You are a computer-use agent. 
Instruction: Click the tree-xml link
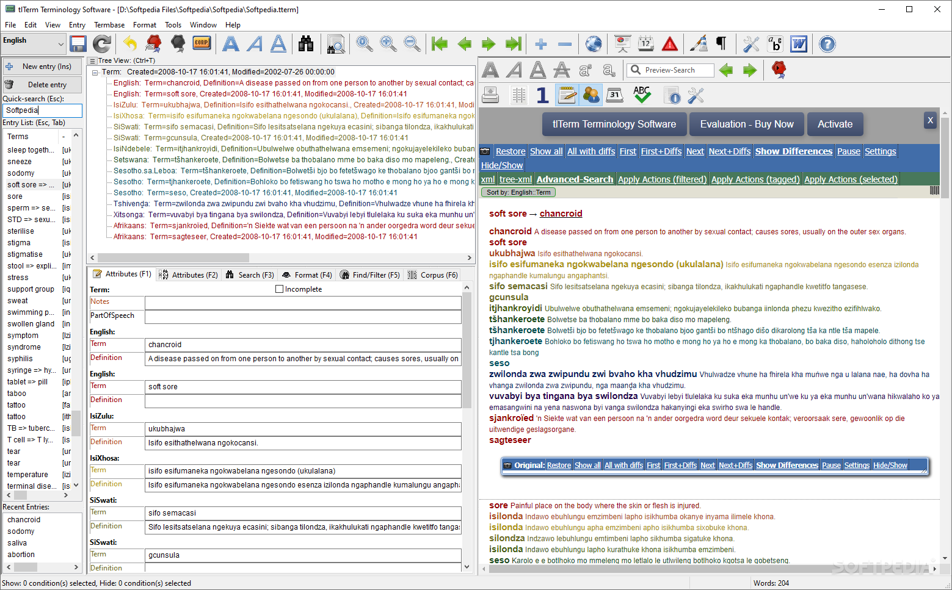(515, 179)
